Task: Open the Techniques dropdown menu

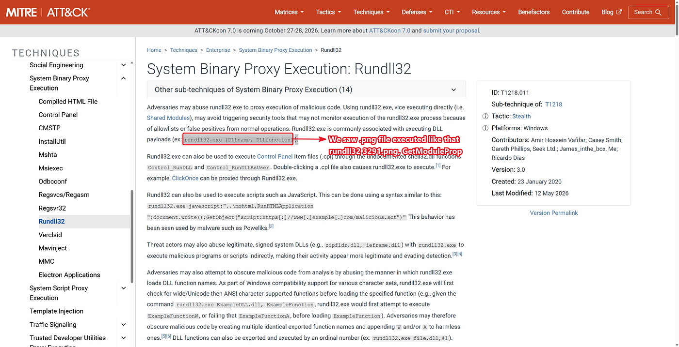Action: [x=372, y=12]
